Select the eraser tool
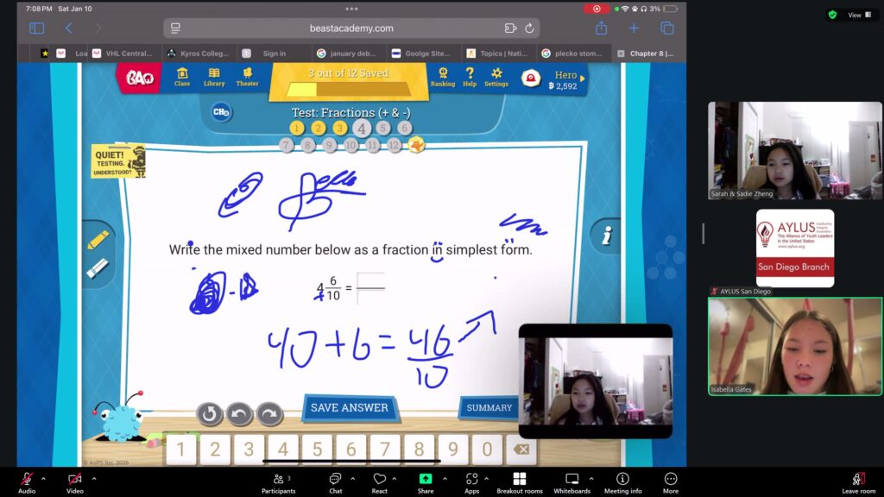This screenshot has width=884, height=497. [98, 268]
